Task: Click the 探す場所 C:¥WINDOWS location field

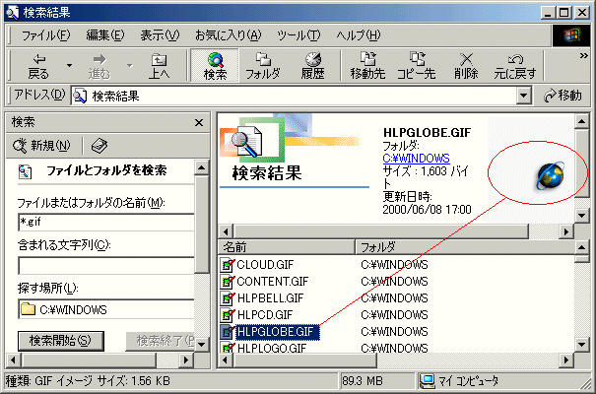Action: click(106, 309)
